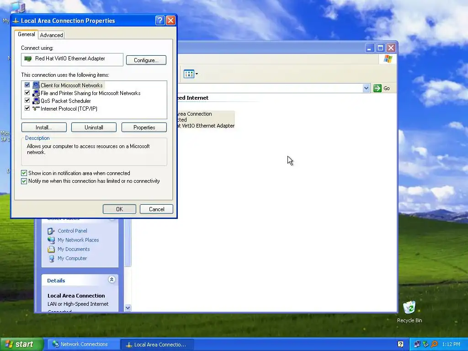Open Control Panel link in Other Places

point(73,231)
